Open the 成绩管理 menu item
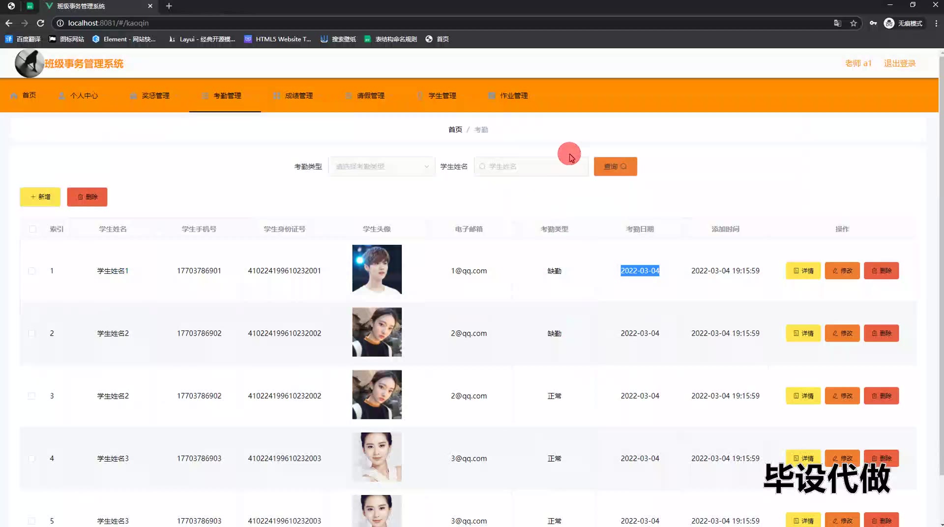The width and height of the screenshot is (944, 527). pos(293,95)
